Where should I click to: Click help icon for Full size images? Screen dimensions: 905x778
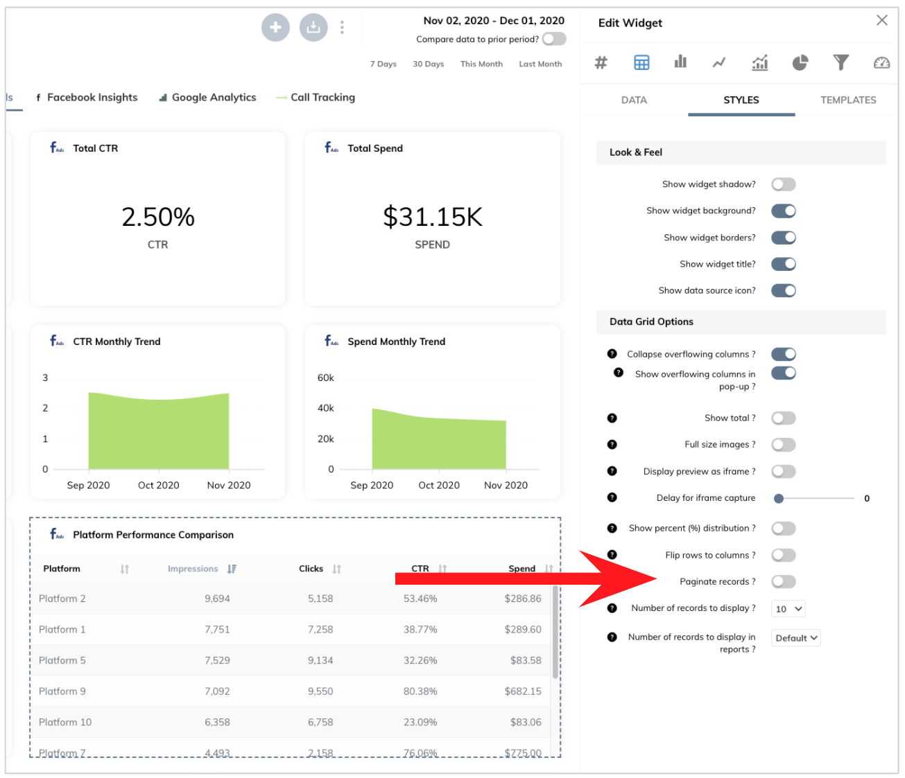pos(612,445)
